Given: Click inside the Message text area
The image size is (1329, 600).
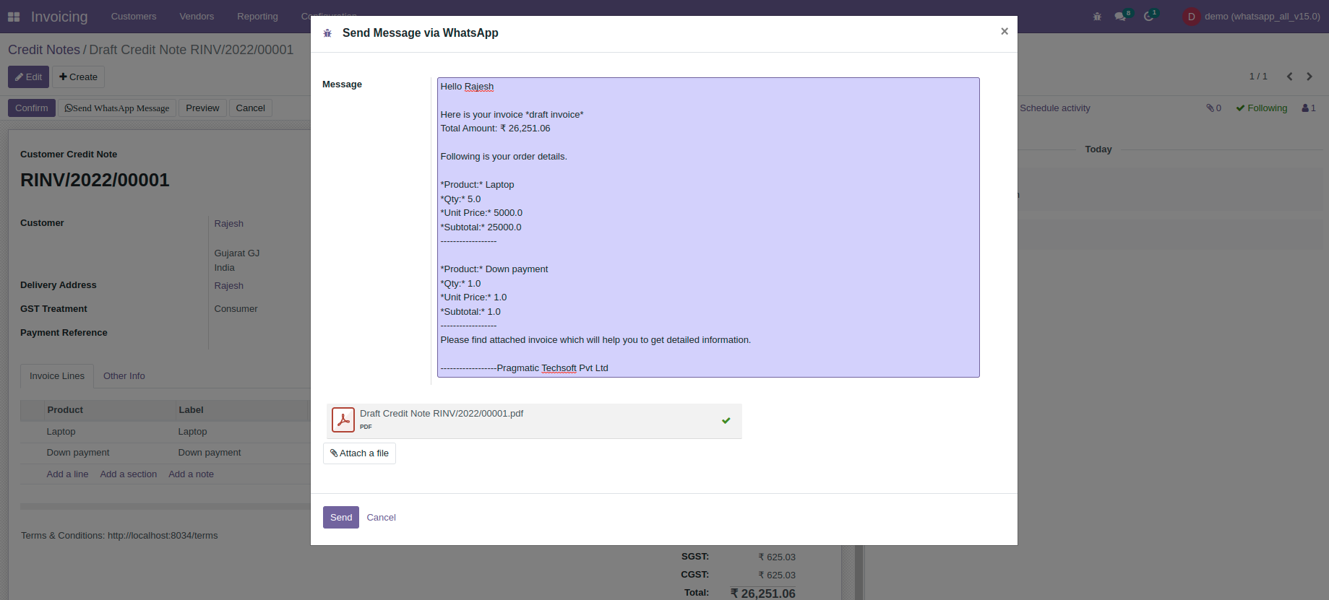Looking at the screenshot, I should 708,227.
